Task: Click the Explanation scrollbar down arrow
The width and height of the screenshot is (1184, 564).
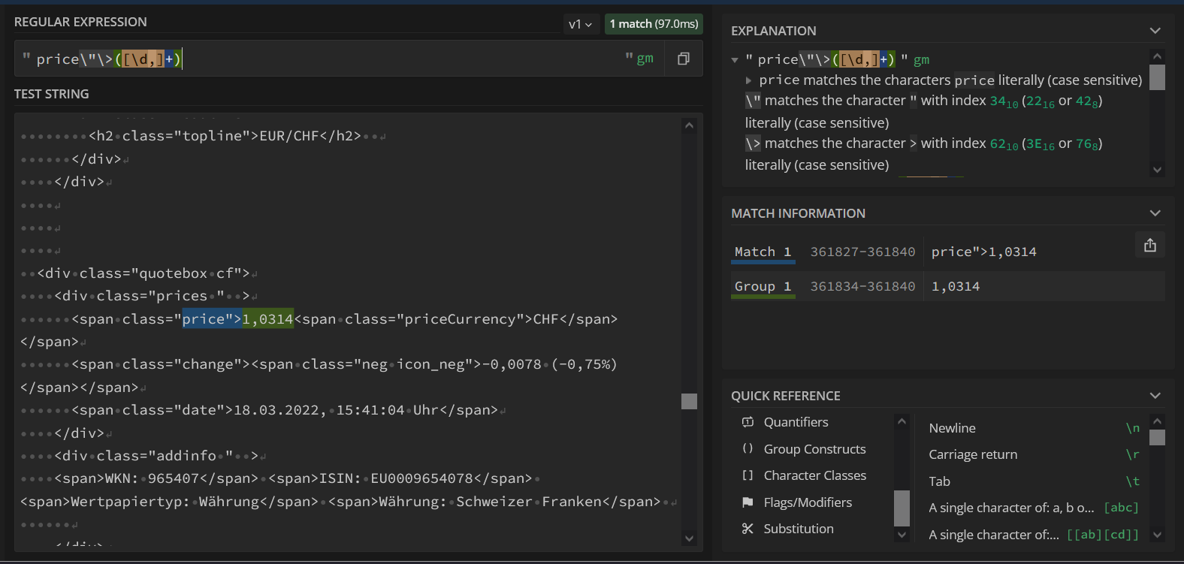Action: pyautogui.click(x=1157, y=170)
